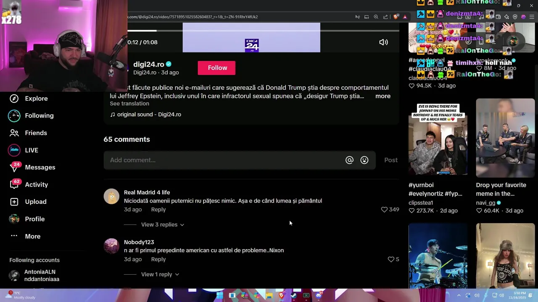538x302 pixels.
Task: Open Discord from the taskbar
Action: (x=318, y=295)
